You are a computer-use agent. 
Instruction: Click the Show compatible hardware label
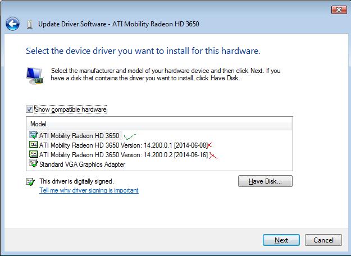click(x=71, y=109)
